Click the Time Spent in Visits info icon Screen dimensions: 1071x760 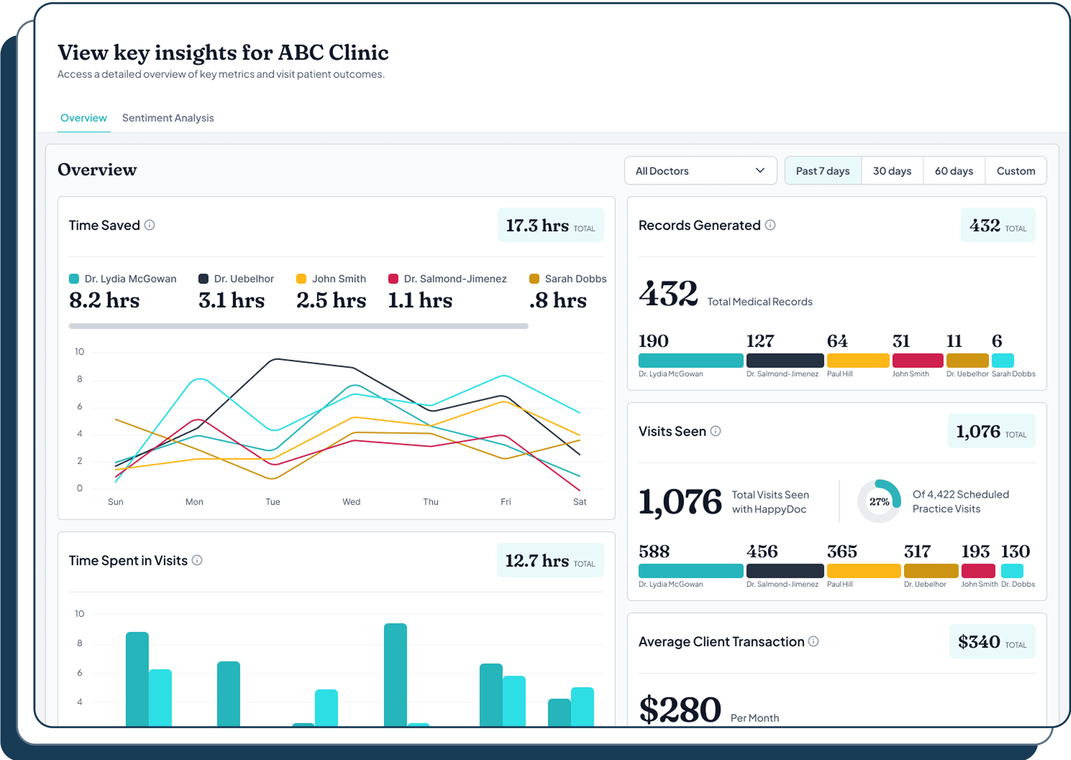click(x=198, y=560)
